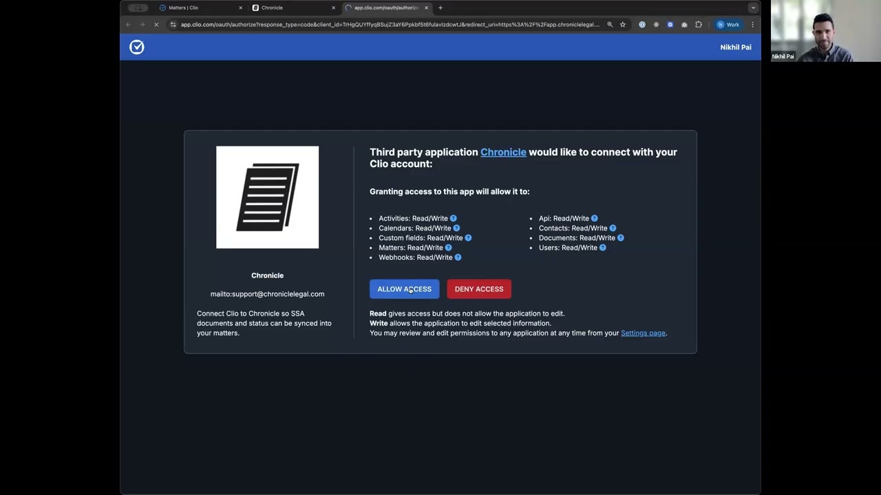Click the Activities: Read/Write permission text

tap(413, 219)
